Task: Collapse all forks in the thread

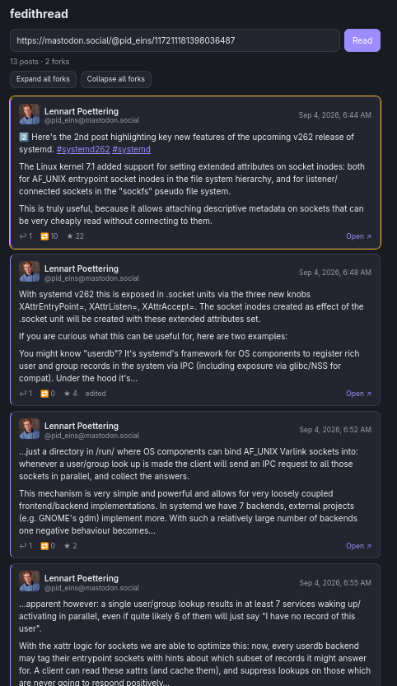Action: coord(116,79)
